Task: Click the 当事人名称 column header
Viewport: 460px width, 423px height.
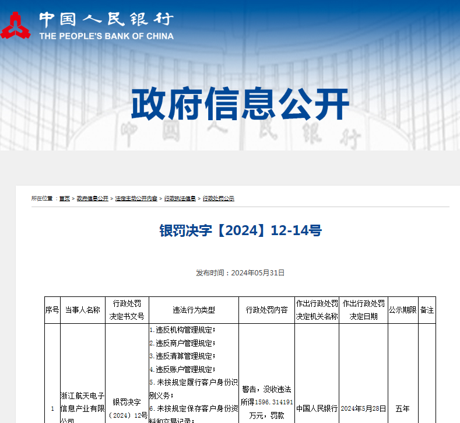Action: pos(83,310)
